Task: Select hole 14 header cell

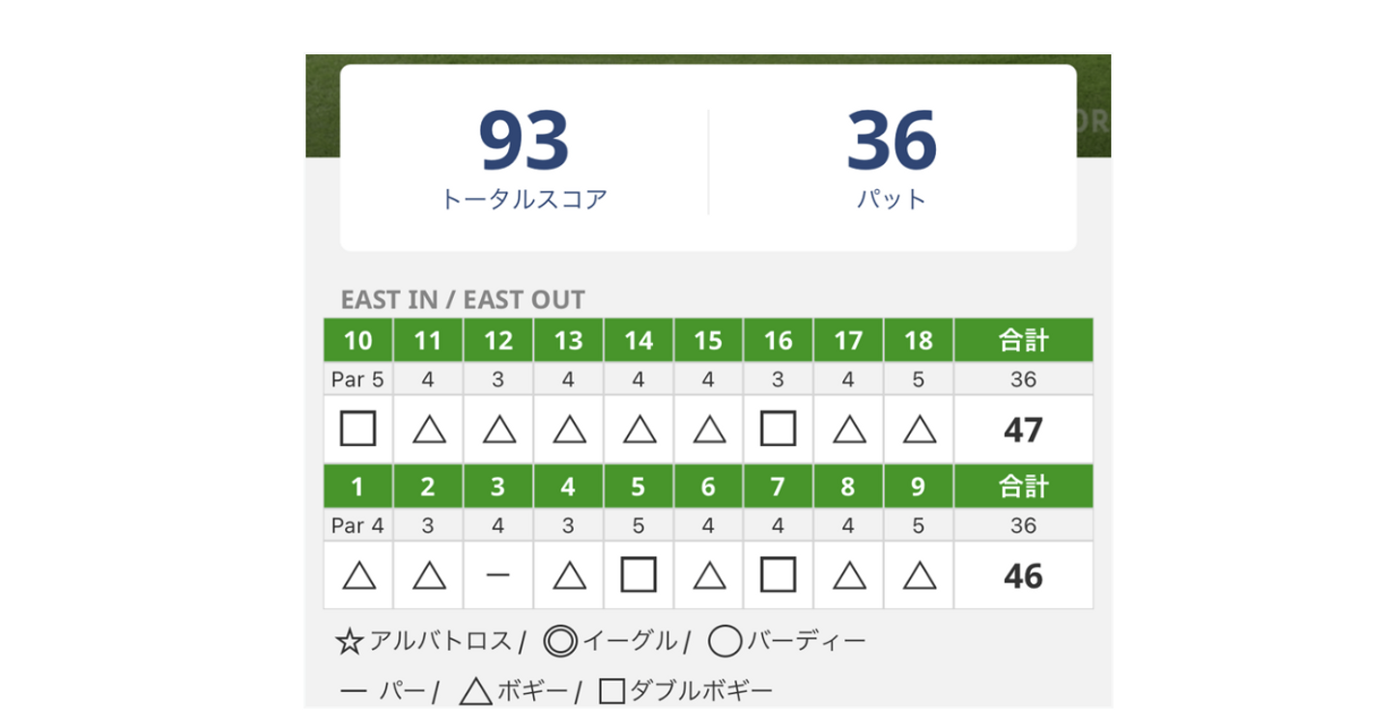Action: coord(638,341)
